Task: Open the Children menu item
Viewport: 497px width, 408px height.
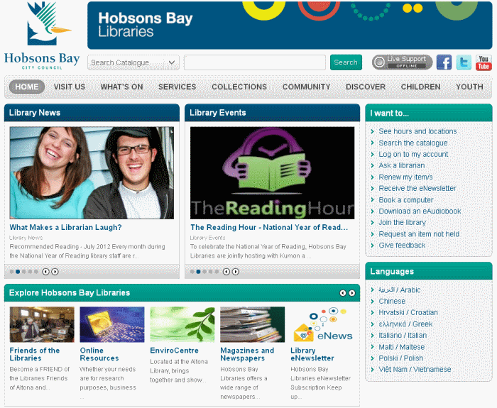Action: coord(420,87)
